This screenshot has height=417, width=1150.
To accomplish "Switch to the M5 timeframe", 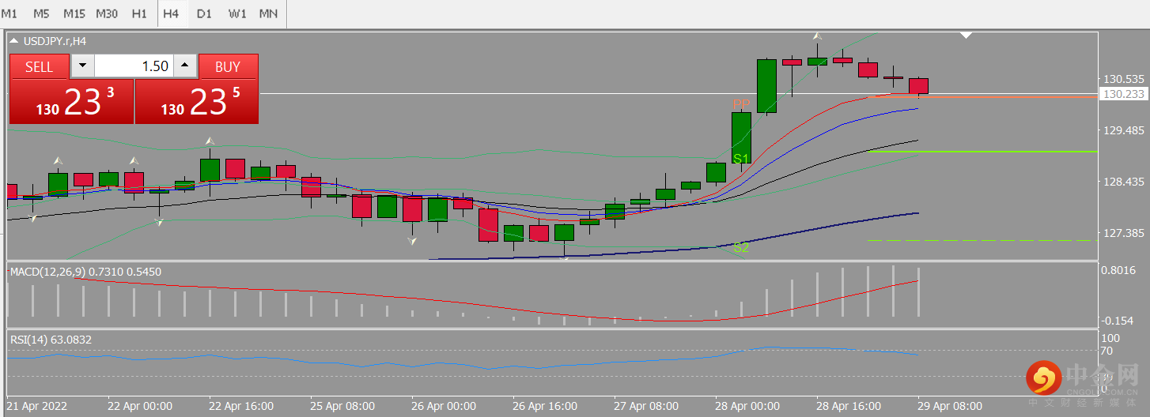I will tap(42, 14).
